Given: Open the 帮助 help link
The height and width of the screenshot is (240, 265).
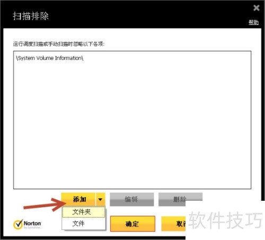Looking at the screenshot, I should [x=253, y=22].
